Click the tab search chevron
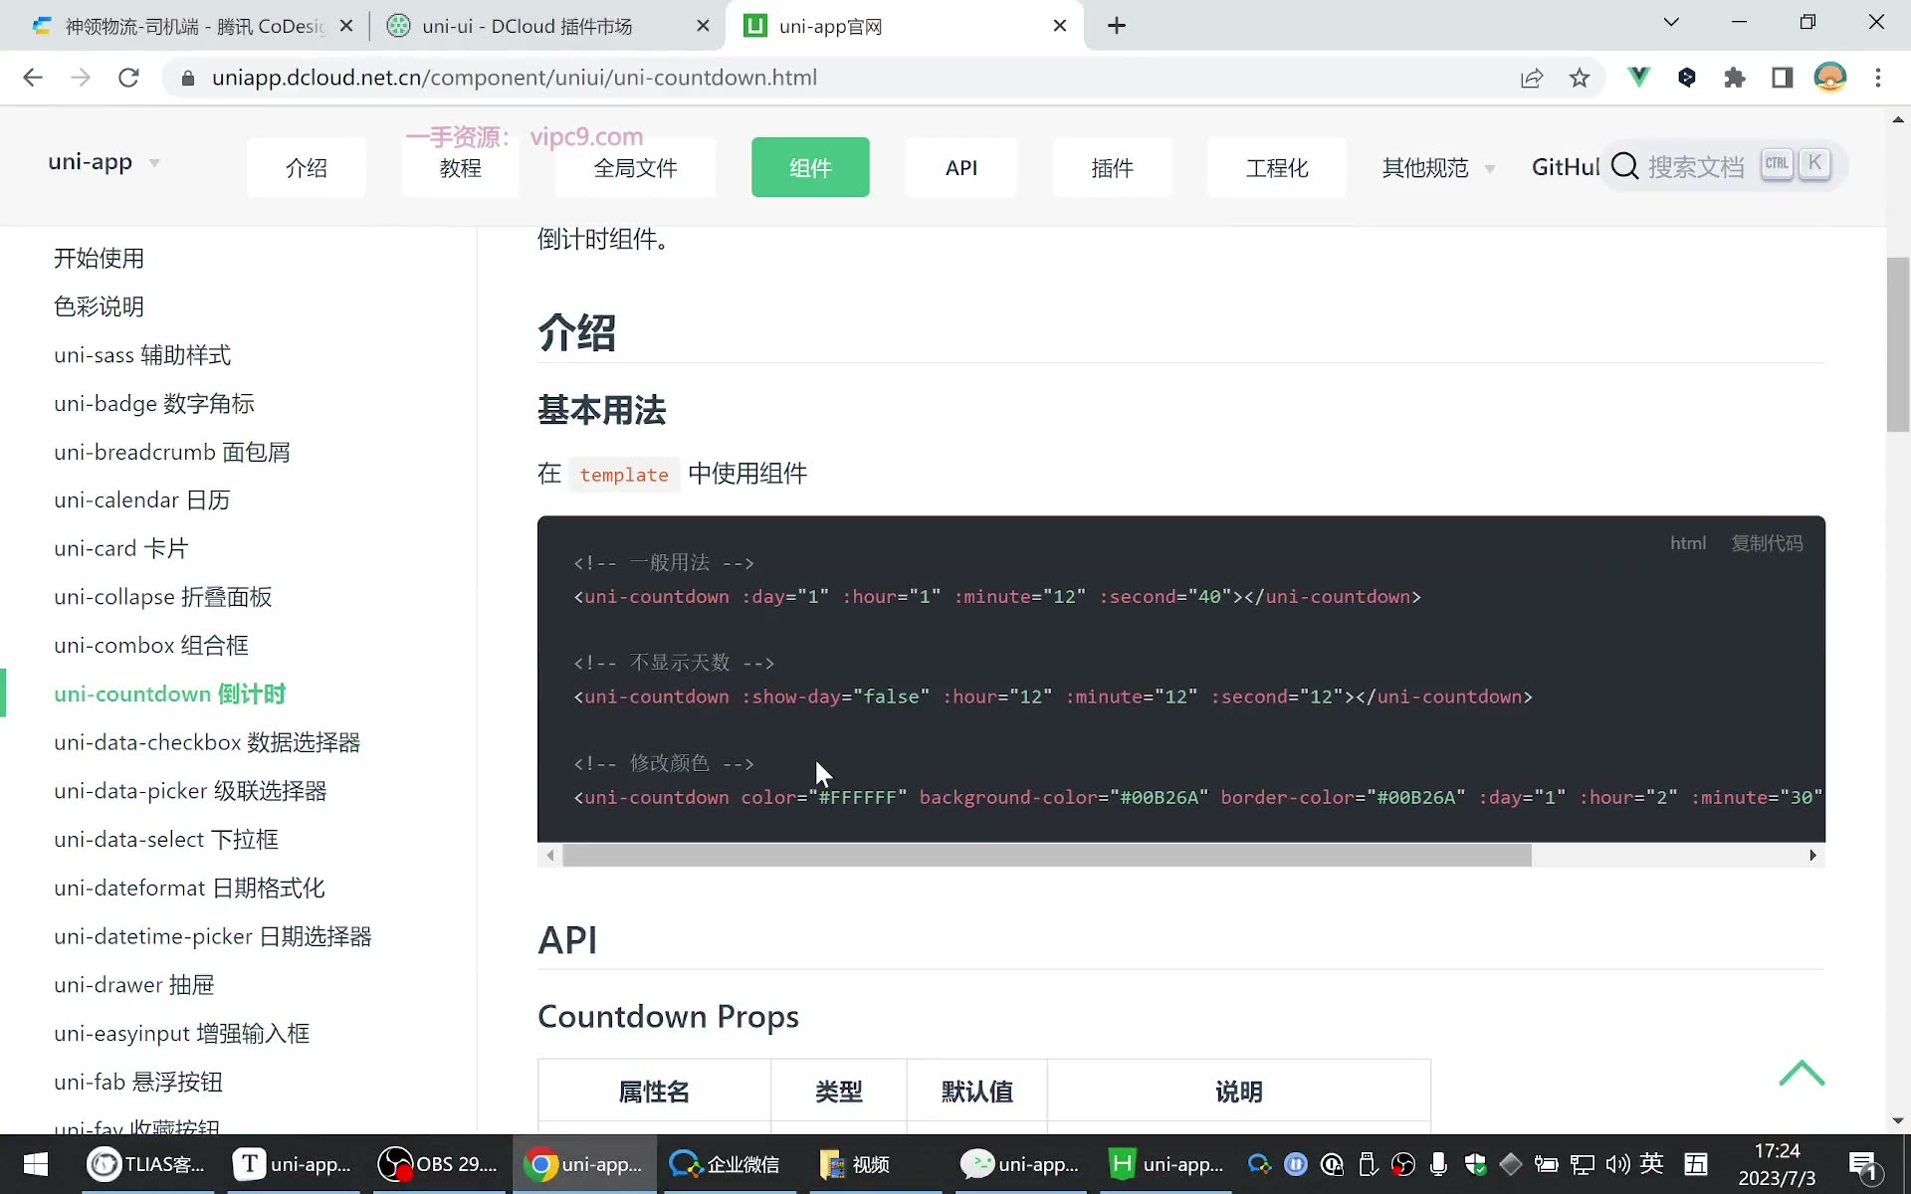The height and width of the screenshot is (1194, 1911). [x=1671, y=23]
